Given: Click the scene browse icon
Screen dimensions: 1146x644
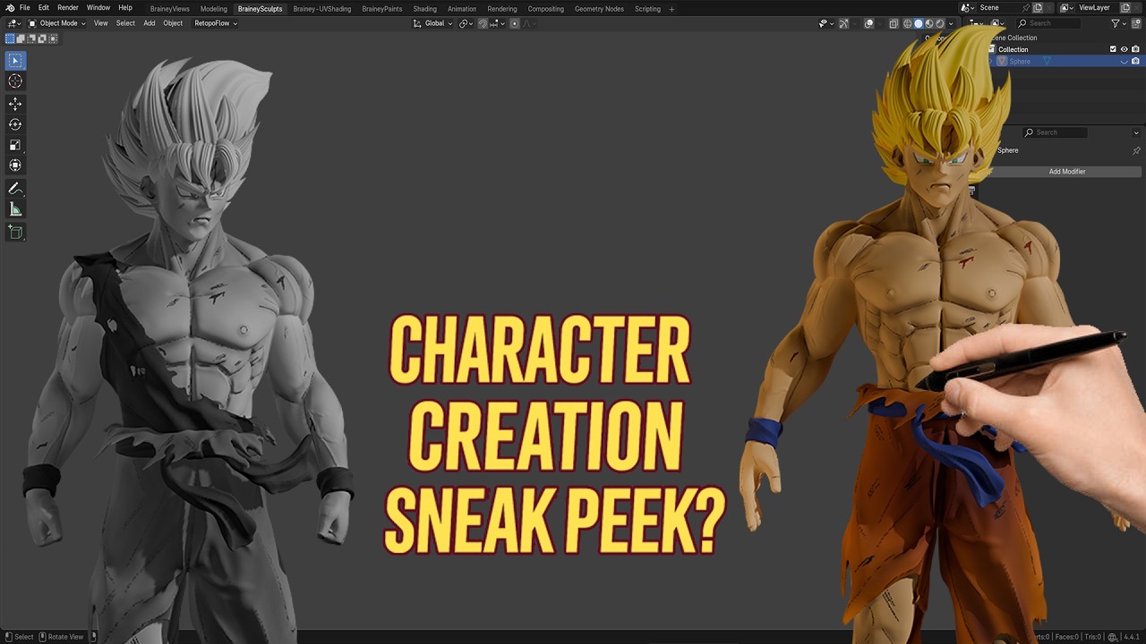Looking at the screenshot, I should (x=968, y=8).
